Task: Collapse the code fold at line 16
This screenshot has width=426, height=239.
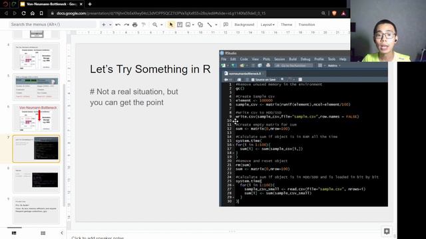Action: [x=233, y=145]
